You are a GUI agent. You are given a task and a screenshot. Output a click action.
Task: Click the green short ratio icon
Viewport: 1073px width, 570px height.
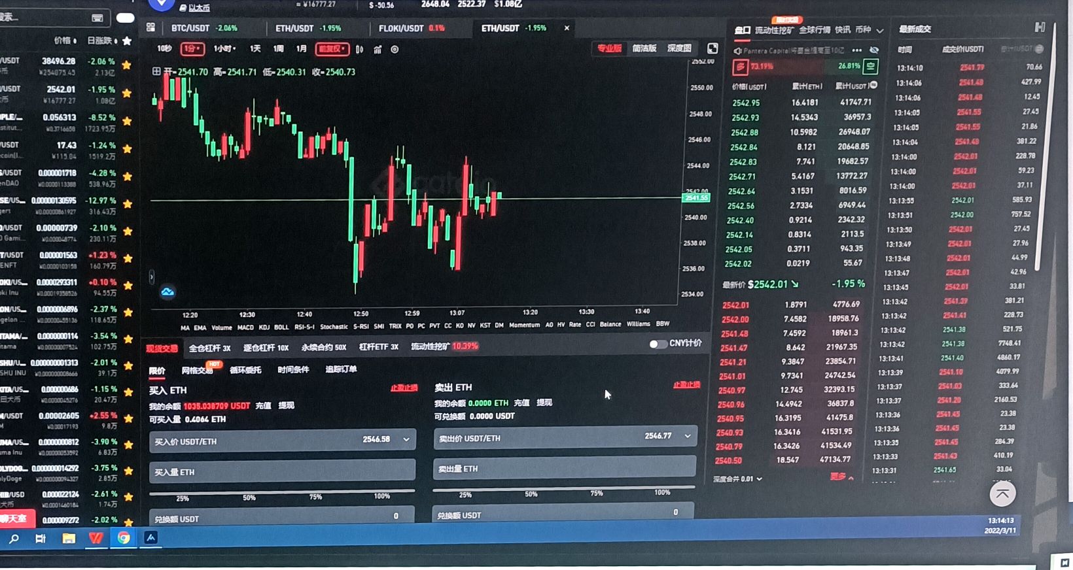tap(870, 66)
